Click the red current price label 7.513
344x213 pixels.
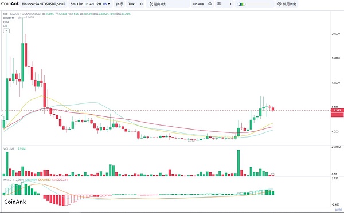337,110
